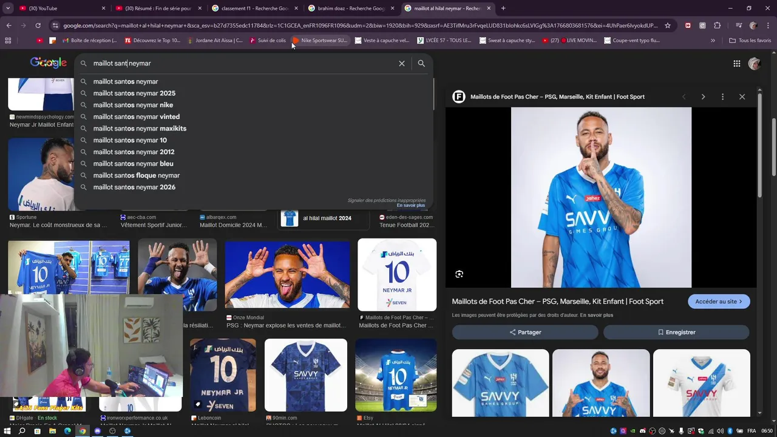The height and width of the screenshot is (437, 777).
Task: Expand the hidden bookmarks chevron
Action: point(713,40)
